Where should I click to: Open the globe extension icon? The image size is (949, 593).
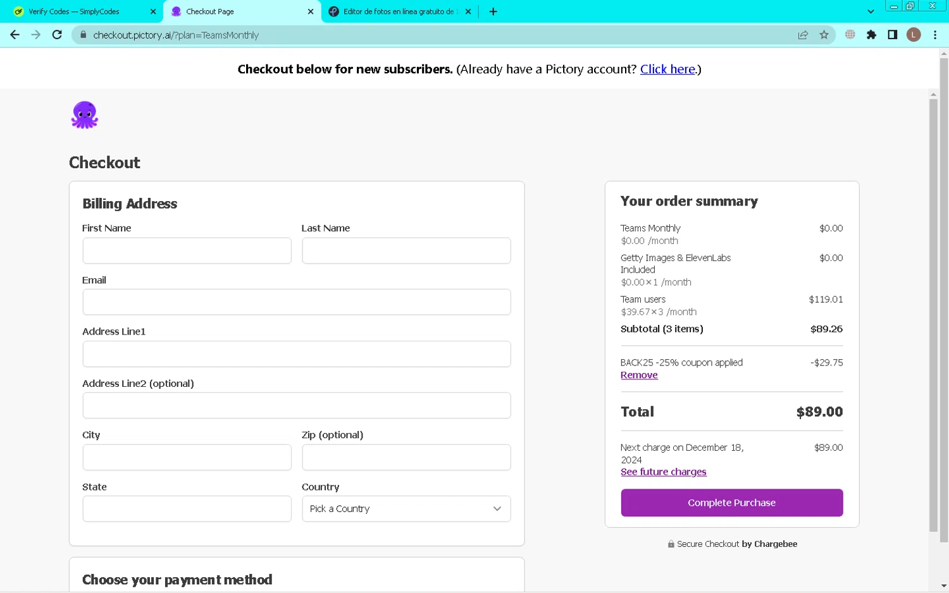pyautogui.click(x=850, y=35)
